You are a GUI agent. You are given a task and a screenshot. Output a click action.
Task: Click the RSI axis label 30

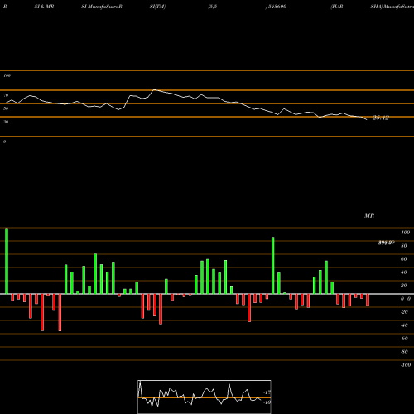6,122
